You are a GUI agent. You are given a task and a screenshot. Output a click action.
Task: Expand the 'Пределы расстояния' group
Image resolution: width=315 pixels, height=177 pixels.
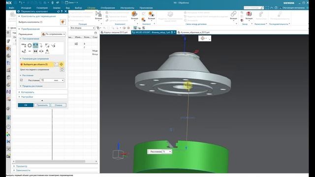point(31,86)
